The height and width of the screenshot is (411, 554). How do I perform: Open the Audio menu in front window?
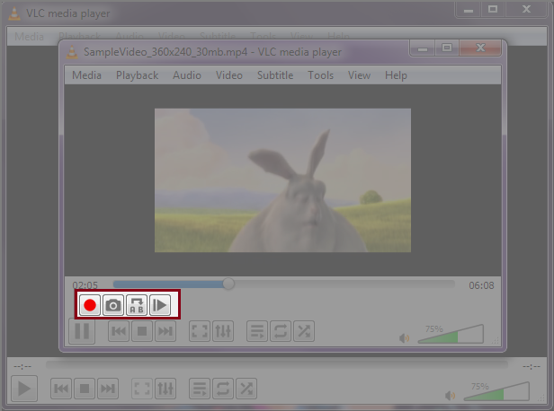point(187,75)
